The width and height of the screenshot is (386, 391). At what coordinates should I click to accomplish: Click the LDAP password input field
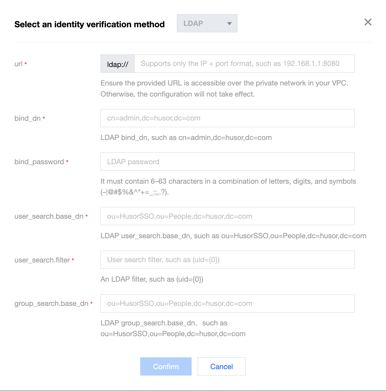227,162
